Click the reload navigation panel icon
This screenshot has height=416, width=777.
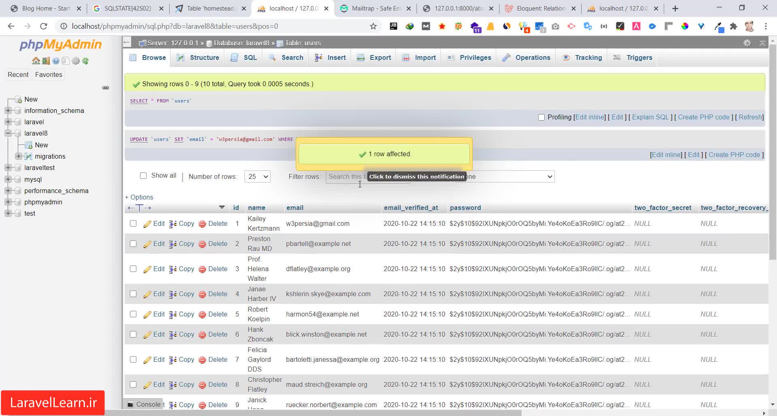click(x=85, y=61)
